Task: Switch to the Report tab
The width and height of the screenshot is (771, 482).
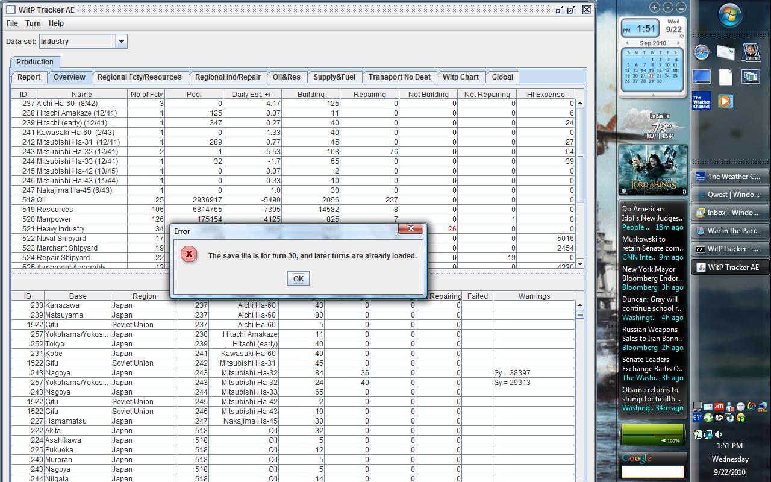Action: pos(29,77)
